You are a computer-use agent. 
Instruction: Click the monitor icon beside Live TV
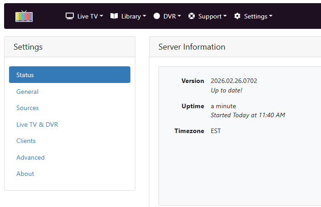tap(70, 16)
